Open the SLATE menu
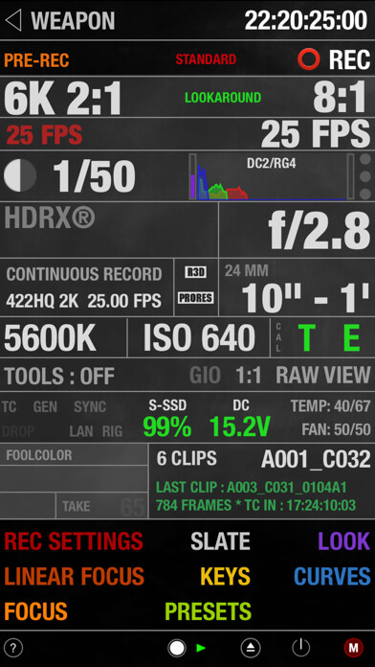375x667 pixels. (220, 541)
